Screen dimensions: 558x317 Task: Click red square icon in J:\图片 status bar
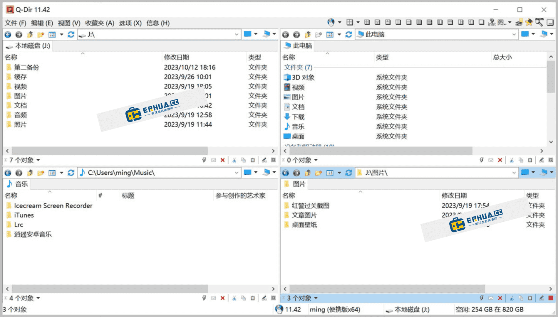click(x=551, y=298)
